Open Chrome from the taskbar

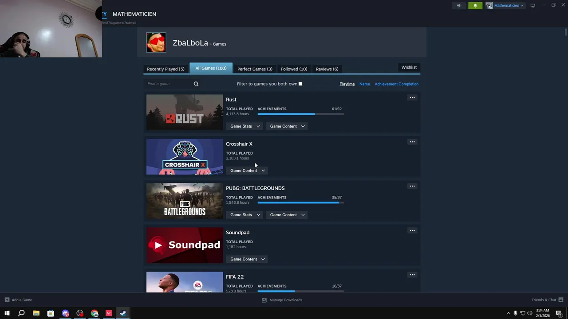pos(95,313)
